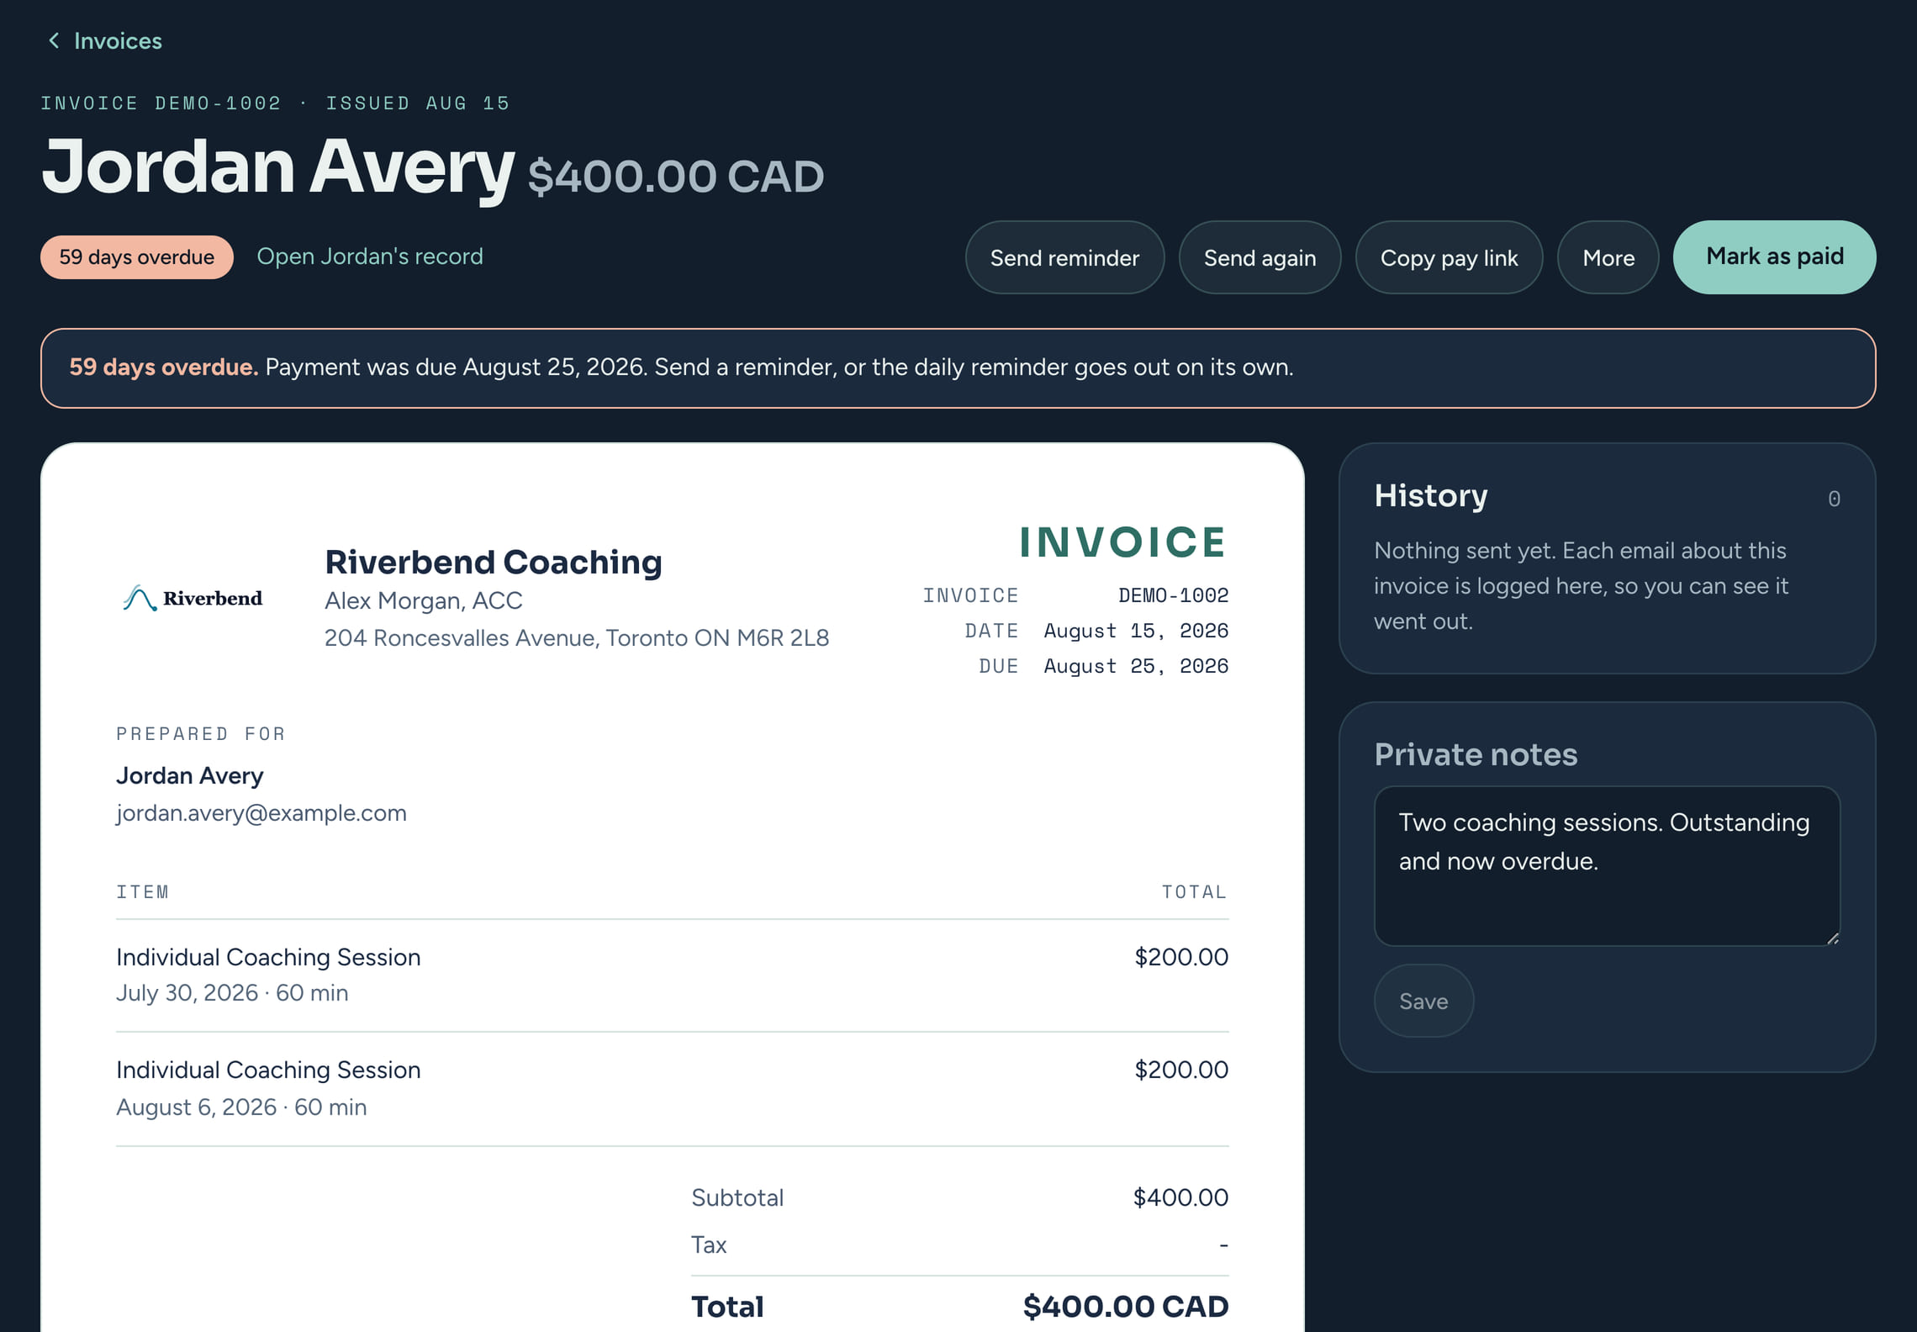1917x1332 pixels.
Task: Click the July 30, 2026 coaching session row
Action: click(x=673, y=975)
